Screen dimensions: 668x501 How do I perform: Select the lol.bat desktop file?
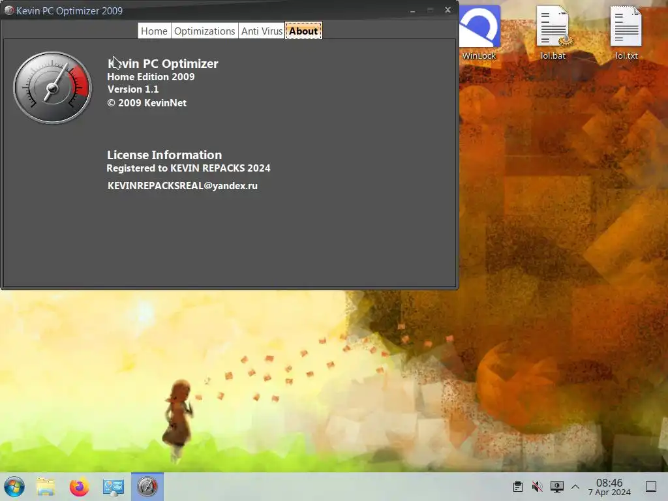tap(553, 33)
